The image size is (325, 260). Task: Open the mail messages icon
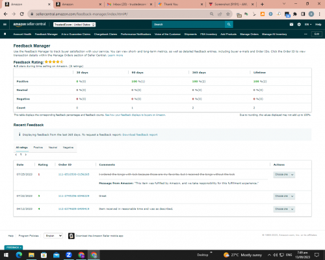tap(291, 24)
